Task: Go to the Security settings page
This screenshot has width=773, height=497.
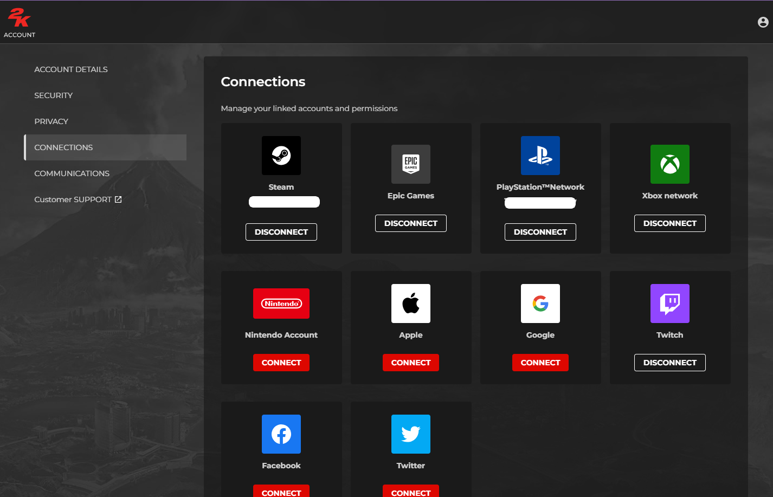Action: 53,95
